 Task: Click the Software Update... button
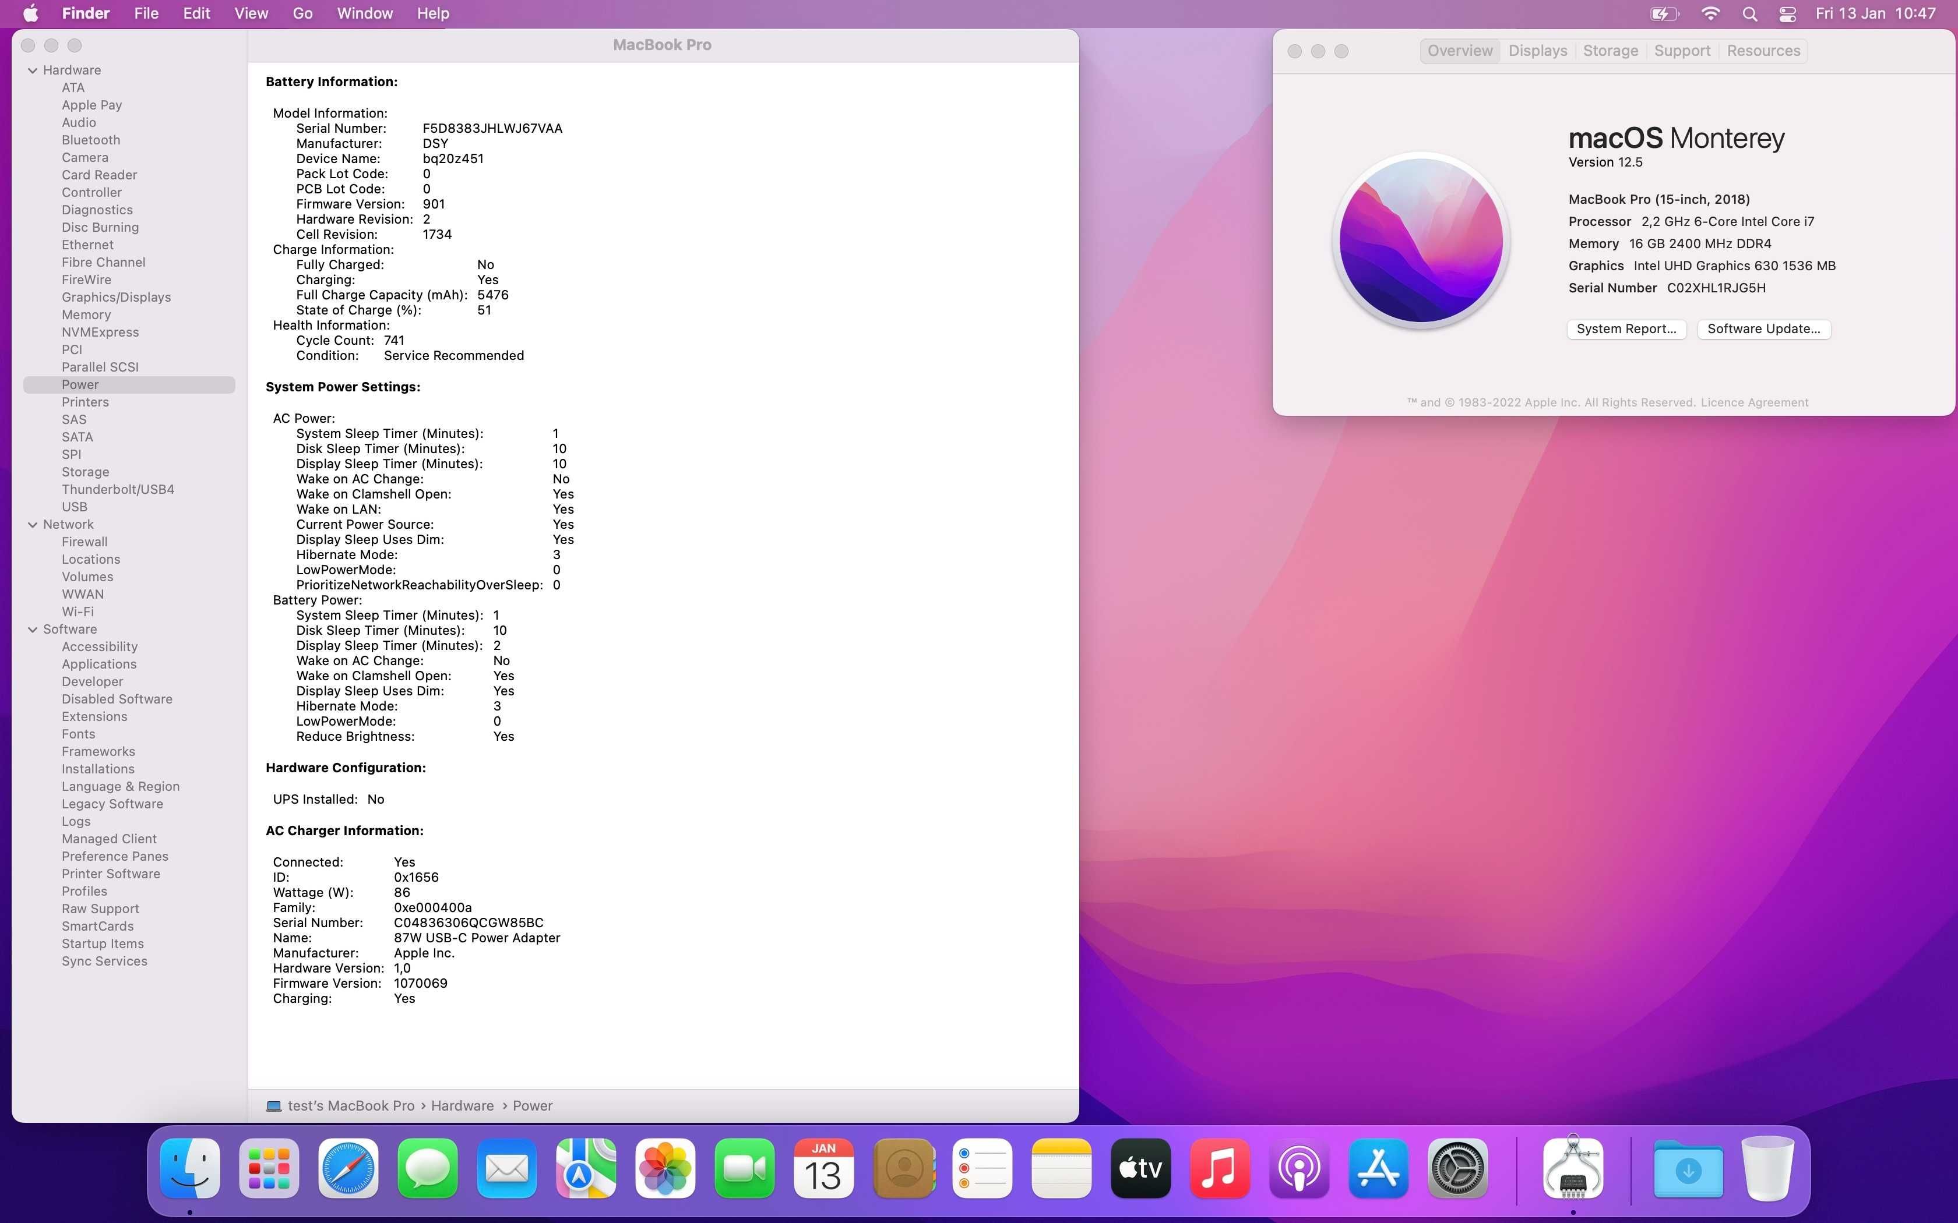(x=1764, y=328)
